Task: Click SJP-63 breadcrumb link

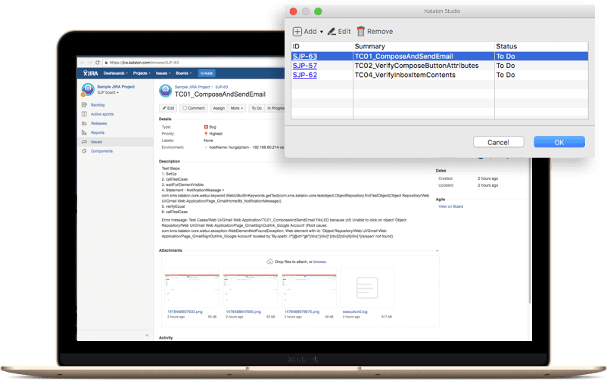Action: tap(222, 87)
